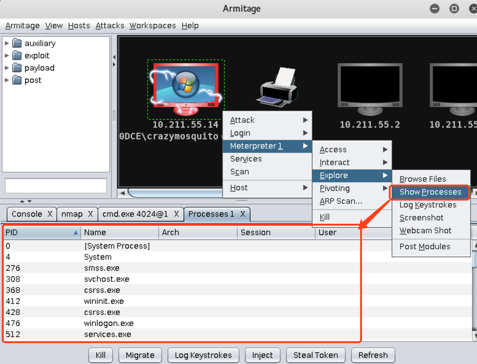Click the Refresh button
Image resolution: width=477 pixels, height=364 pixels.
[x=373, y=355]
